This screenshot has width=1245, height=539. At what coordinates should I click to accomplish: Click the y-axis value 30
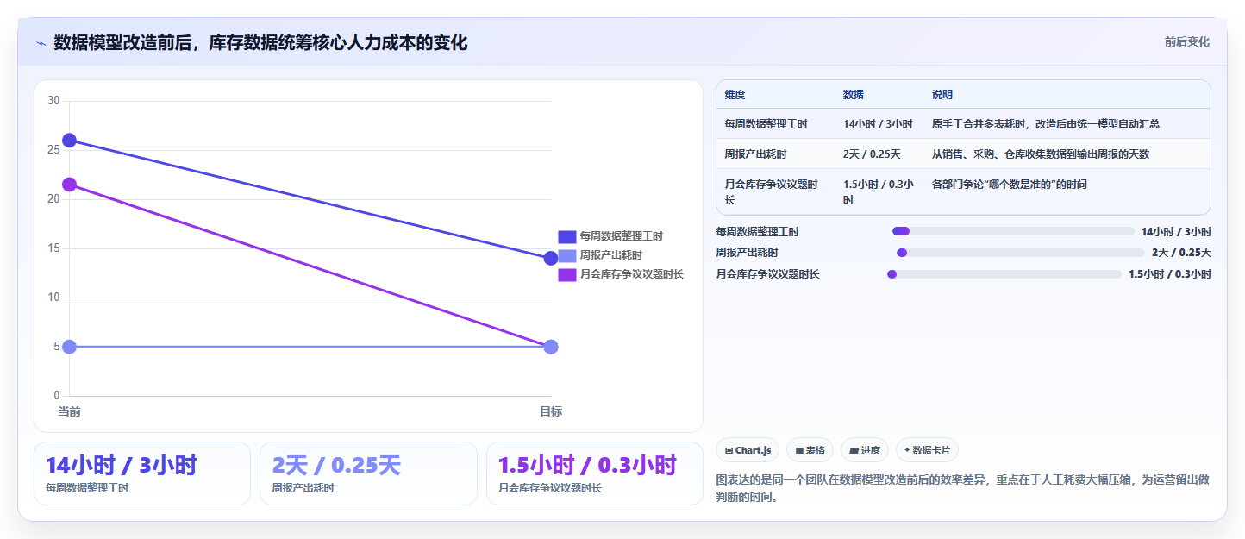(x=53, y=101)
